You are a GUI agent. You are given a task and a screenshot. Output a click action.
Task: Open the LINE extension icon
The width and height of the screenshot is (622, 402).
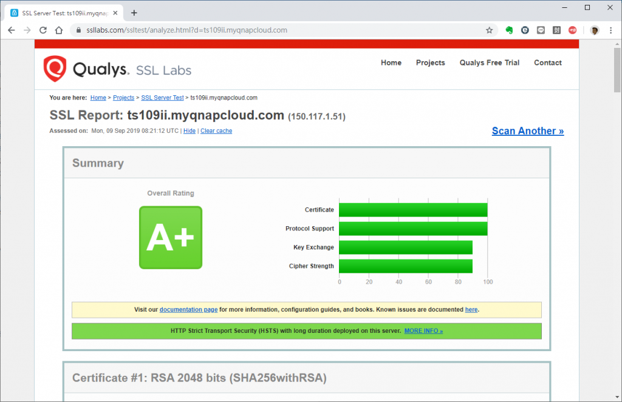click(541, 30)
